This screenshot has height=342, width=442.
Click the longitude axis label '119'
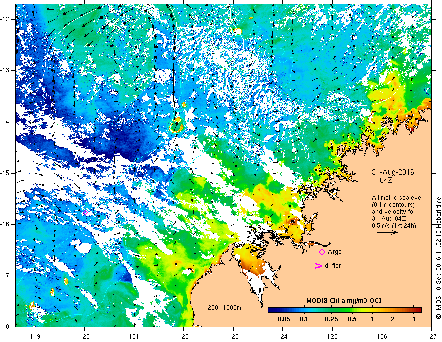pos(35,336)
